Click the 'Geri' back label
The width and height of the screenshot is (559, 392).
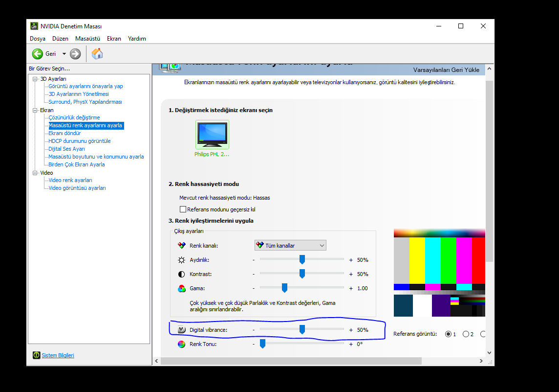(x=51, y=54)
